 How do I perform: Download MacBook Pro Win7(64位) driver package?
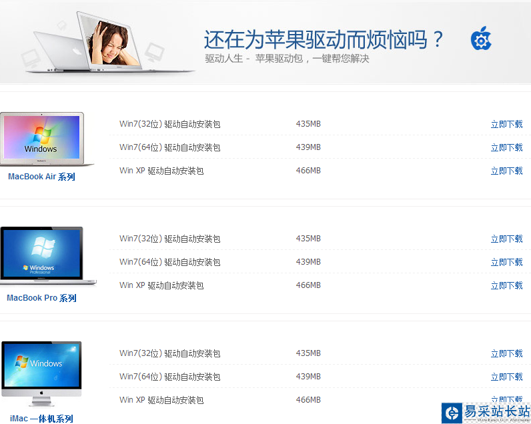point(506,262)
